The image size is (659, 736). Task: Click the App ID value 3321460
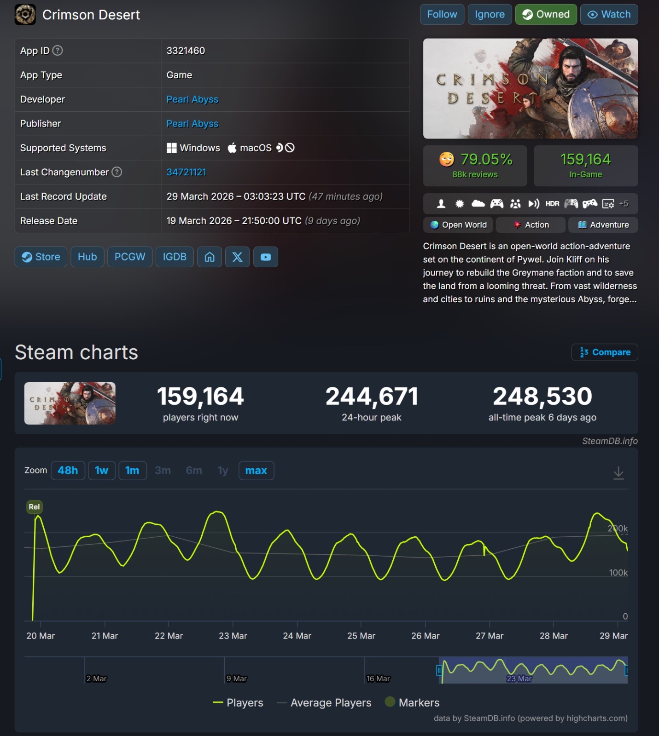click(186, 51)
